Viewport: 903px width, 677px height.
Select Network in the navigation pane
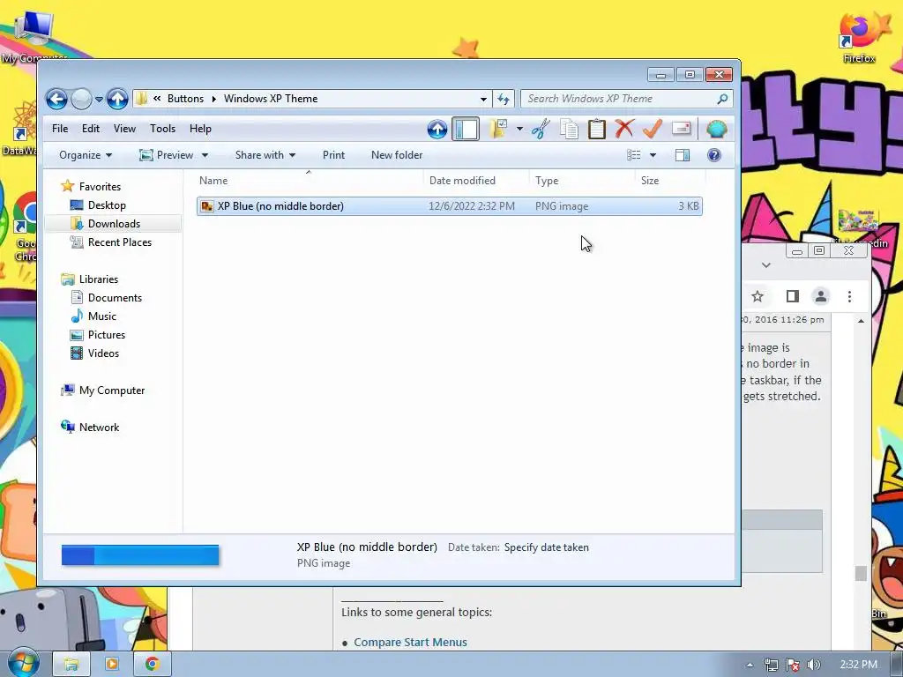click(99, 428)
